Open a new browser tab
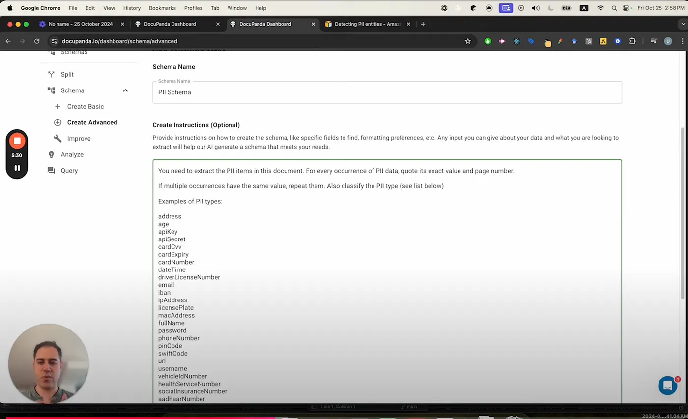Image resolution: width=688 pixels, height=419 pixels. tap(423, 24)
